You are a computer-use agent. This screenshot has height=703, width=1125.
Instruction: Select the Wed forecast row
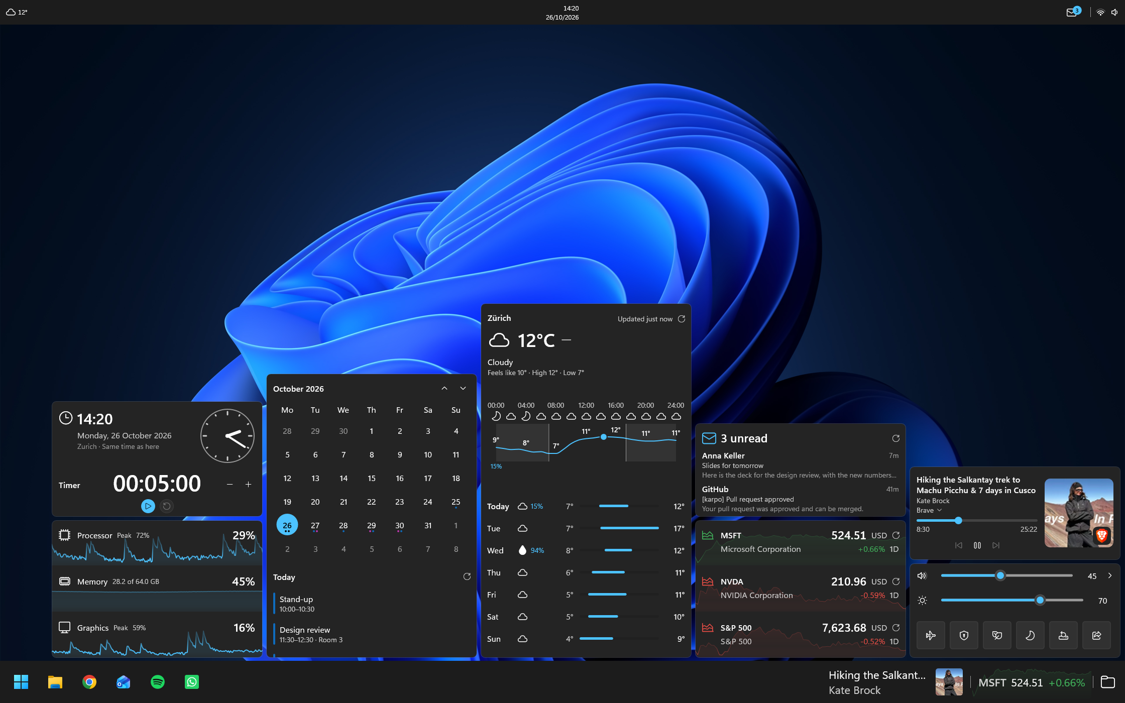click(x=586, y=550)
